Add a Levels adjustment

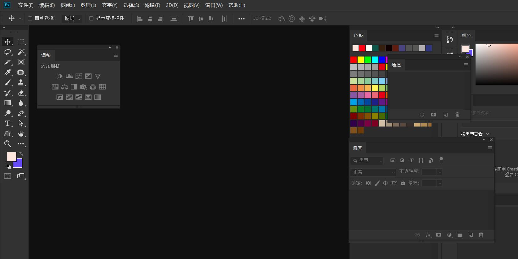pos(69,76)
